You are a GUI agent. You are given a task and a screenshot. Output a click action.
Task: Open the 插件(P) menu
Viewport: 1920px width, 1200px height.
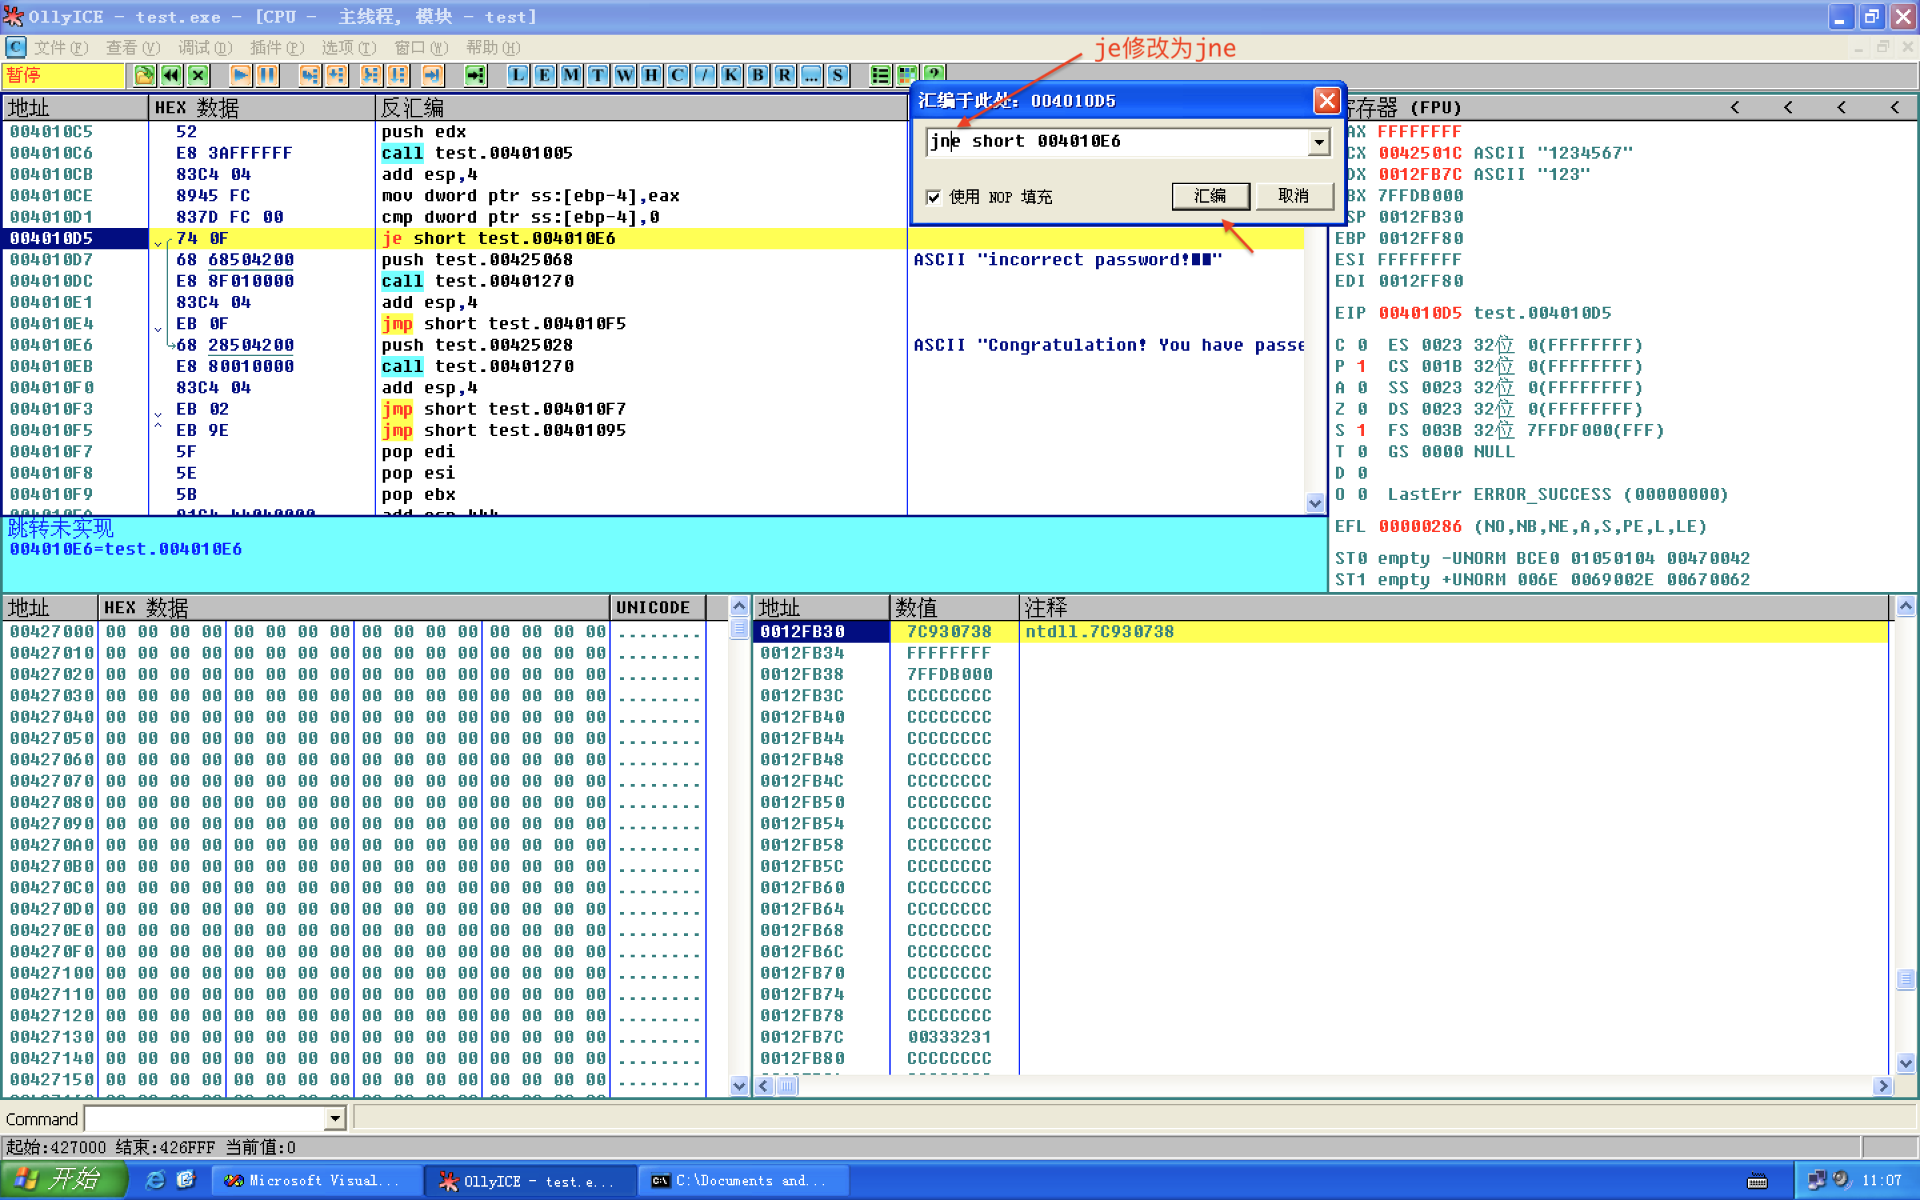click(278, 47)
